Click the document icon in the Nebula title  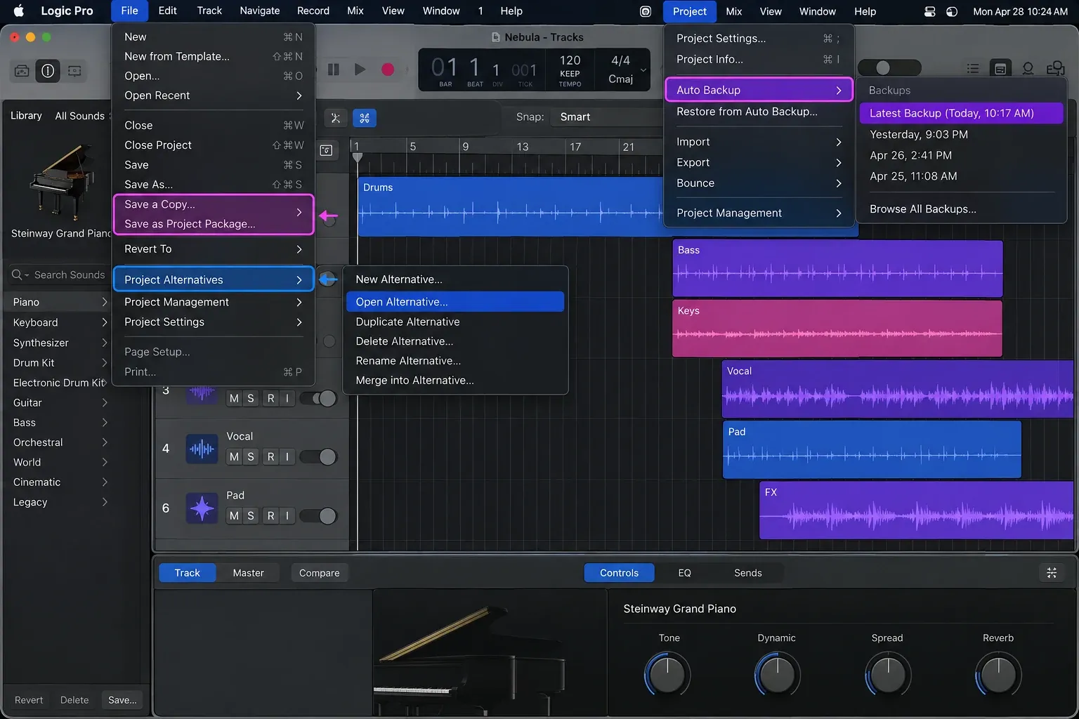(x=496, y=37)
